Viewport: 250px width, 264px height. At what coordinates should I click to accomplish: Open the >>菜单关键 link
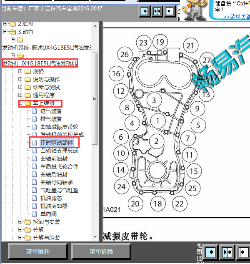click(x=237, y=17)
